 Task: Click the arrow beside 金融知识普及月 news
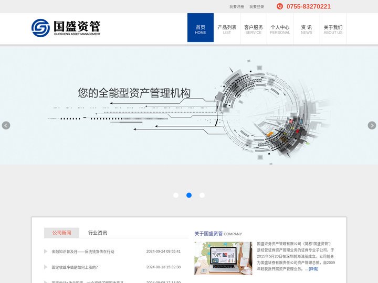point(46,252)
